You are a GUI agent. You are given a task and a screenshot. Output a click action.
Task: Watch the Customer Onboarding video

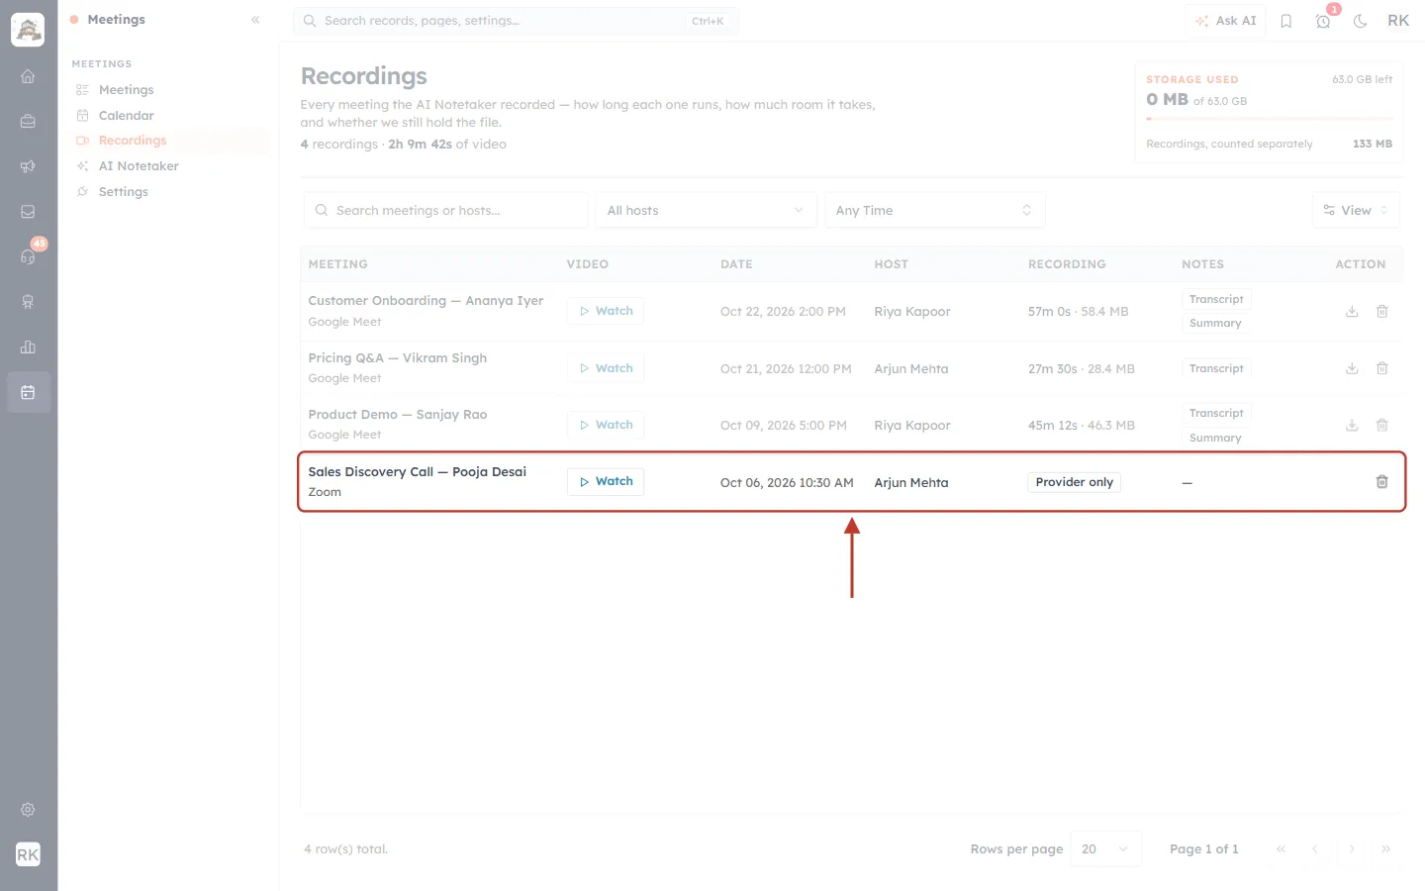point(606,311)
